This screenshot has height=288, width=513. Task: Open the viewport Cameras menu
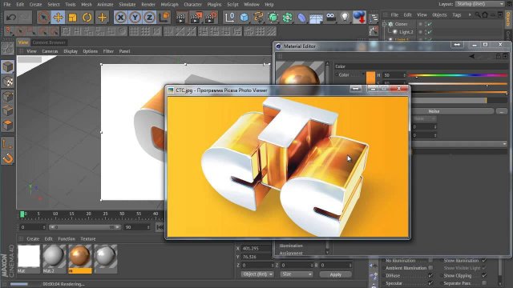tap(50, 51)
